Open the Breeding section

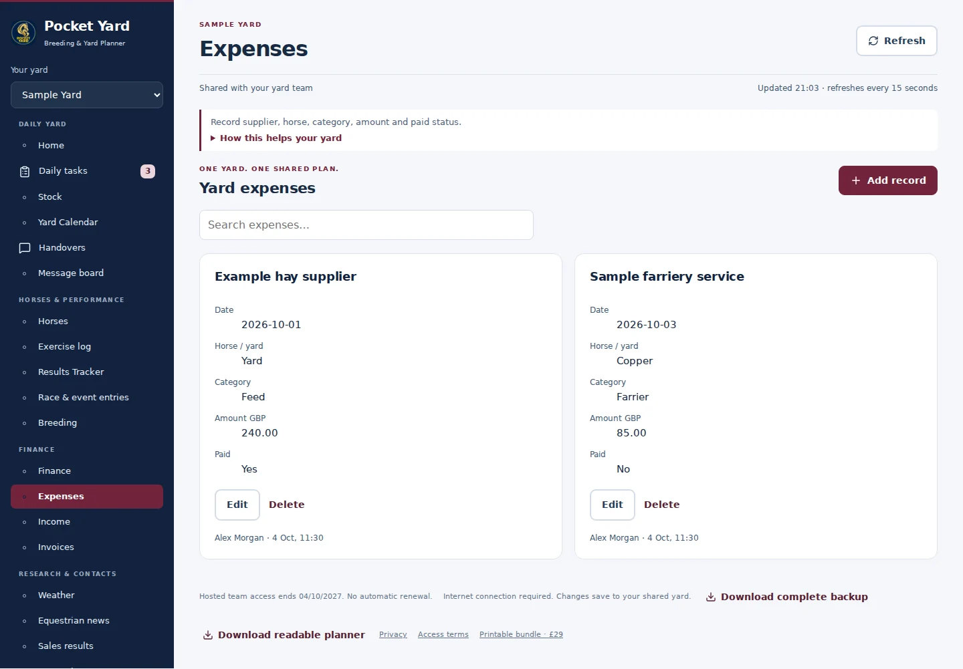pos(87,423)
